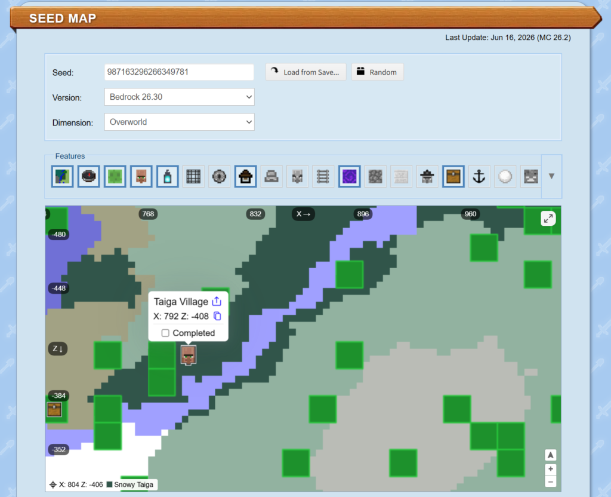The image size is (611, 497).
Task: Expand the Features list arrow
Action: point(551,176)
